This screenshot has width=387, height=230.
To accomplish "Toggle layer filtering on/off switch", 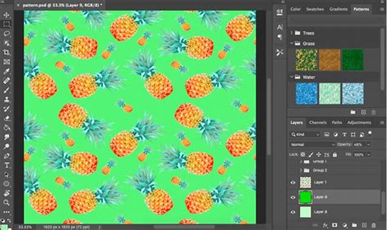I will (x=370, y=133).
